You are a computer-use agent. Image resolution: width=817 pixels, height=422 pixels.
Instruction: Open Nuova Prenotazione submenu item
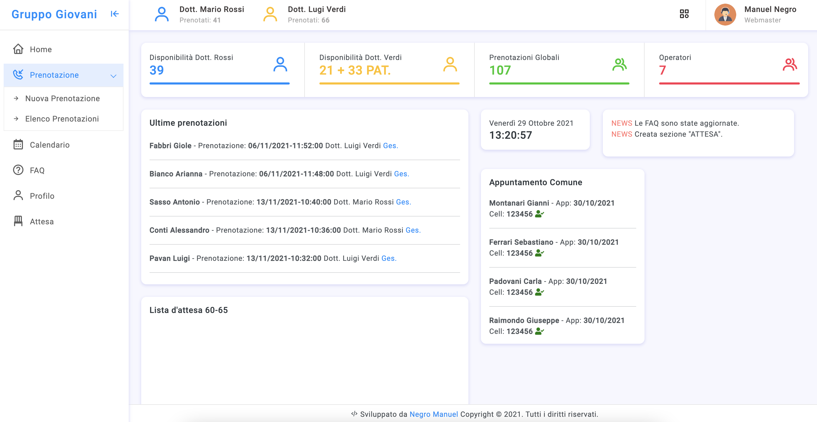coord(63,98)
